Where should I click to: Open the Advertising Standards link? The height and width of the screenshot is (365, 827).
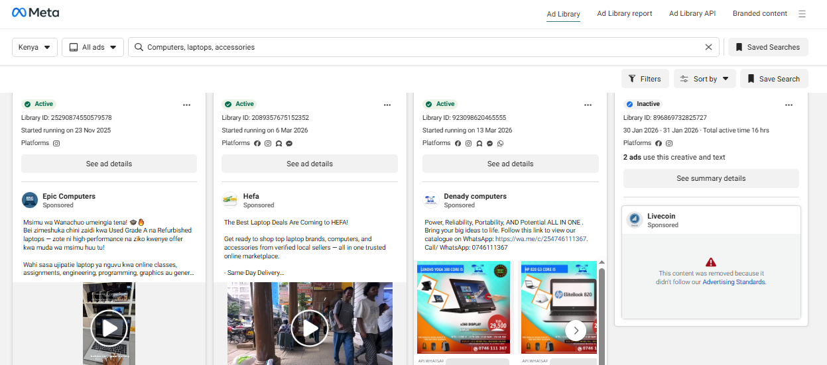tap(734, 282)
